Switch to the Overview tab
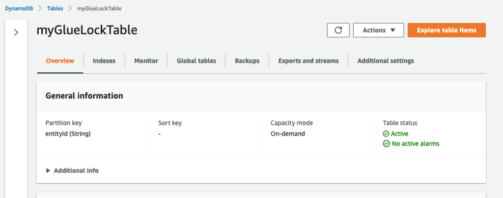The image size is (503, 198). pyautogui.click(x=60, y=60)
